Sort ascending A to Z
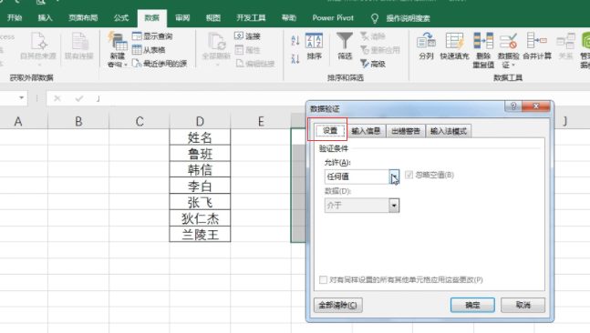 (295, 40)
